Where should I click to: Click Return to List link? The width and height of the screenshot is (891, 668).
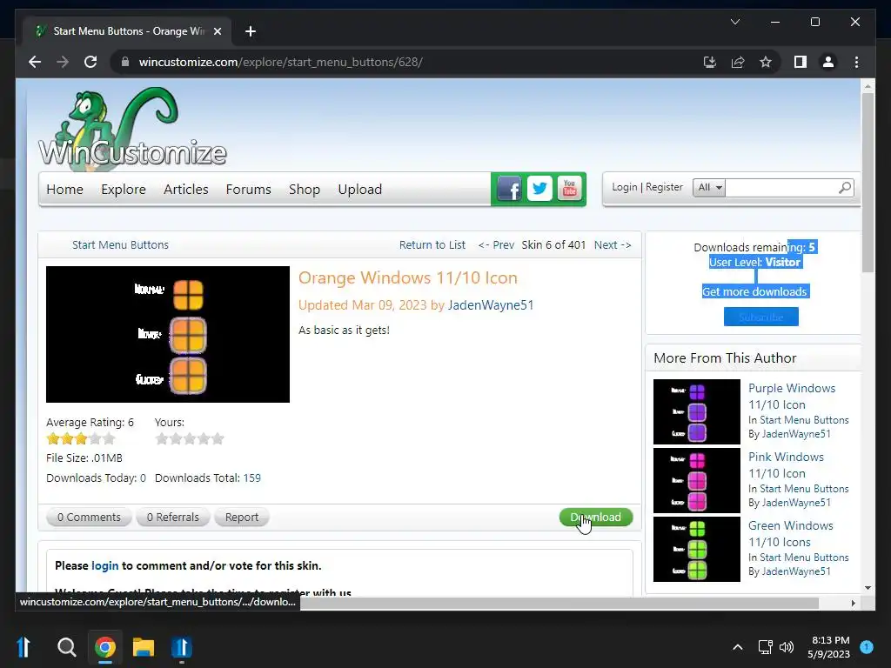click(432, 244)
